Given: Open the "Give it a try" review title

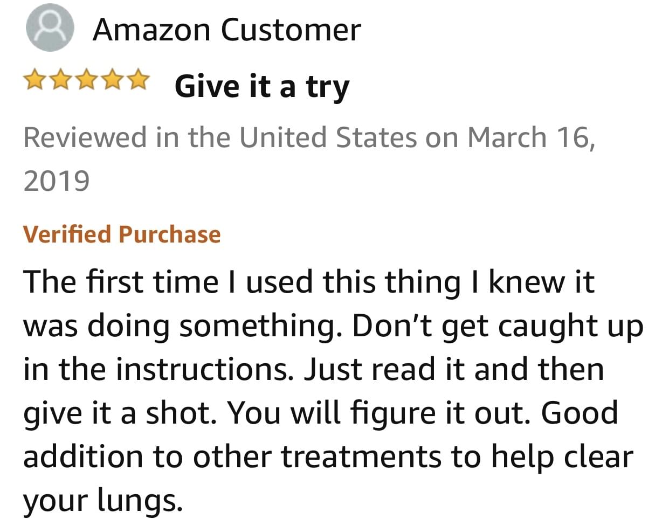Looking at the screenshot, I should tap(262, 86).
